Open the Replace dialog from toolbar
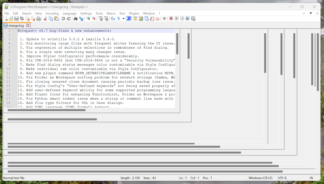The width and height of the screenshot is (324, 184). pyautogui.click(x=81, y=19)
